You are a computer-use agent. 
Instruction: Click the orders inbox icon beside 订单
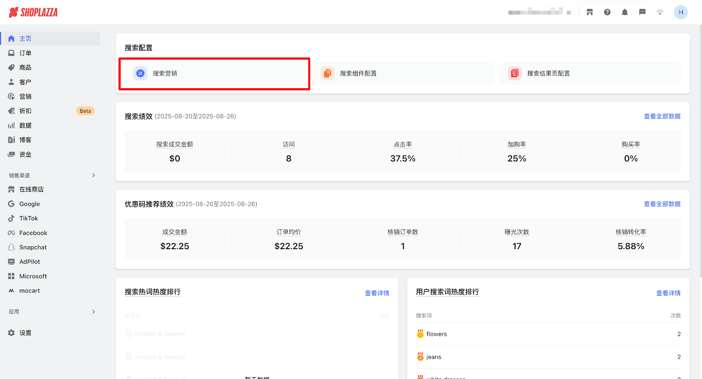tap(11, 53)
